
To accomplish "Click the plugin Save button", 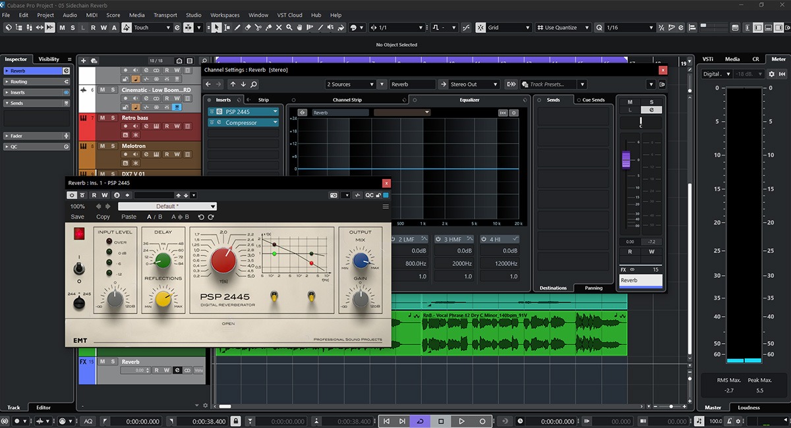I will [78, 217].
